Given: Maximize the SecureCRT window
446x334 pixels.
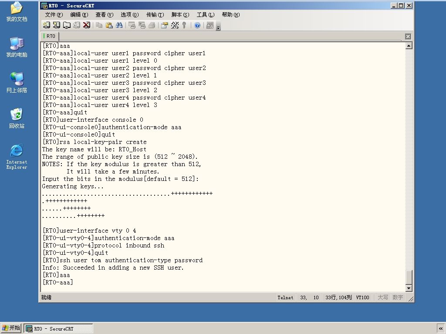Looking at the screenshot, I should (401, 5).
